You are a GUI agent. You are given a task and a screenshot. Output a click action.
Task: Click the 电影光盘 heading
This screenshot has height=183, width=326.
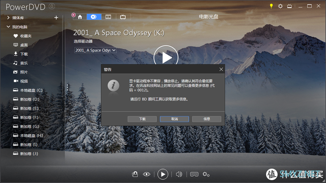point(209,17)
